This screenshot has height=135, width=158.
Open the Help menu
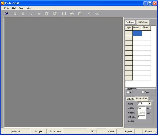pyautogui.click(x=28, y=8)
